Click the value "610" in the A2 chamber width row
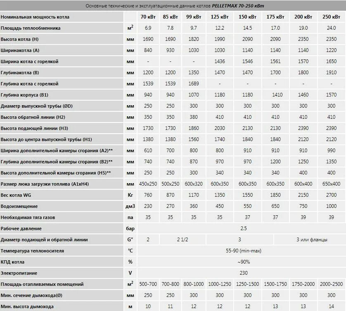Screen dimensions: 346x311 coord(148,151)
